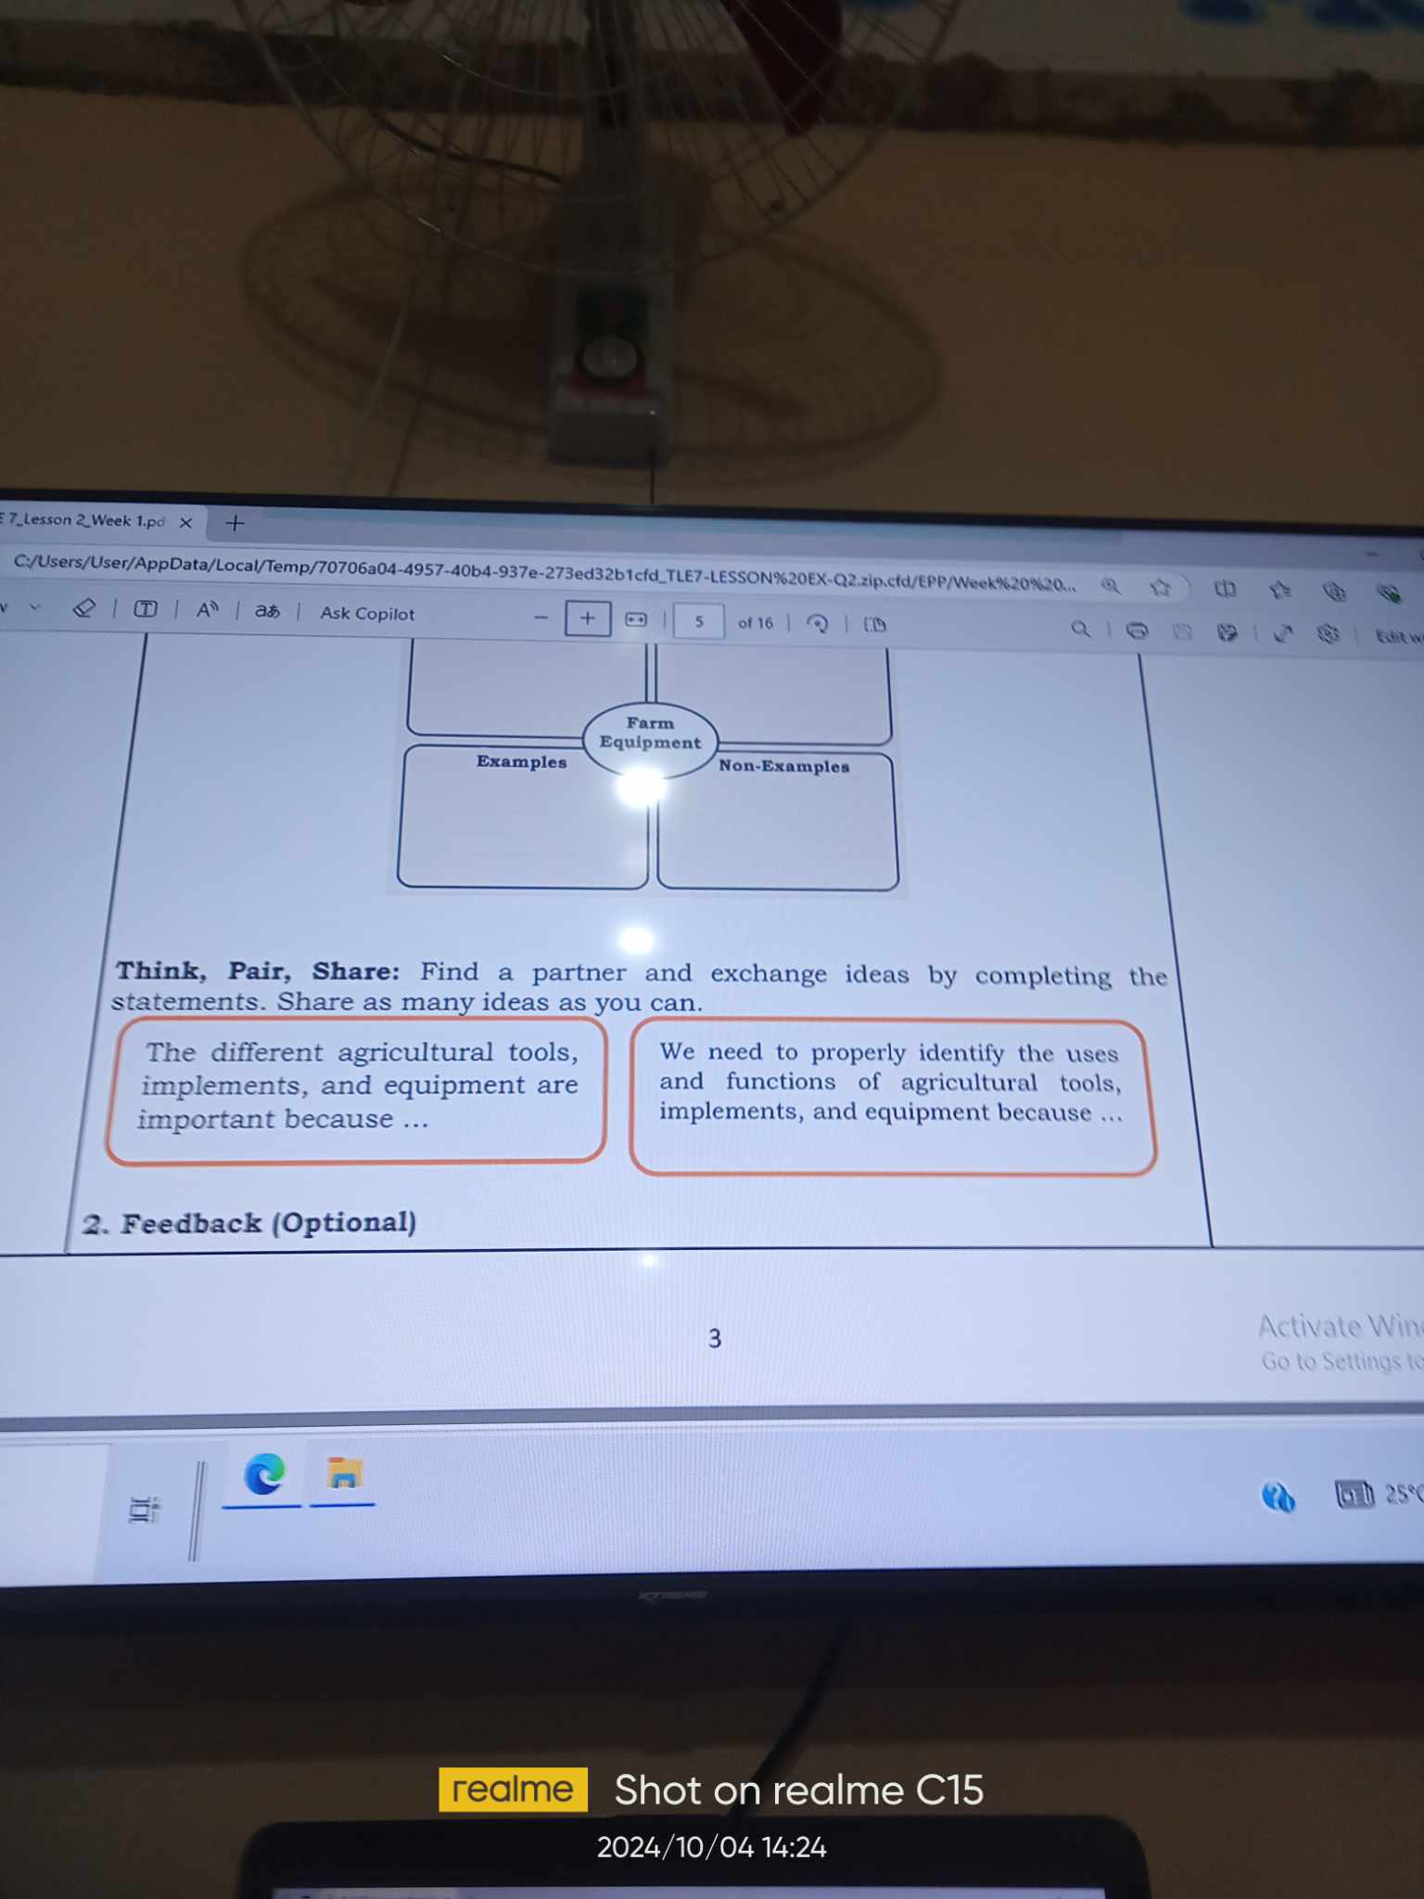Click page number 3 in footer

point(714,1338)
